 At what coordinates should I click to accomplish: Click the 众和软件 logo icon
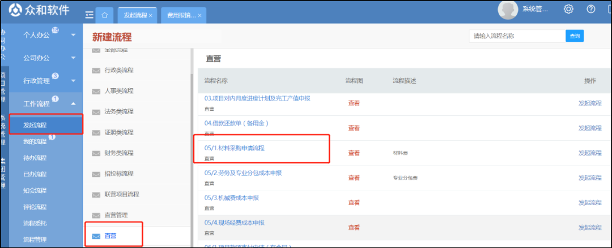pos(15,10)
